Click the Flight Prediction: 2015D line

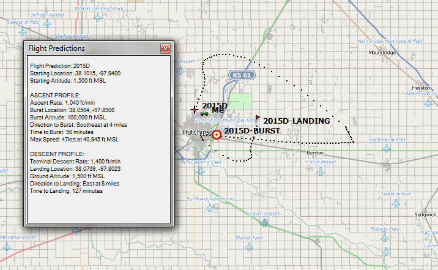[60, 66]
